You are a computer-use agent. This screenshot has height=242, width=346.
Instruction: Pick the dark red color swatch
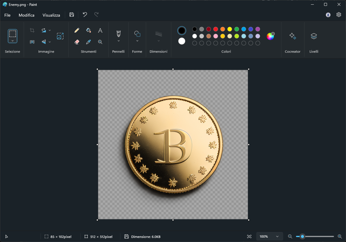click(208, 29)
